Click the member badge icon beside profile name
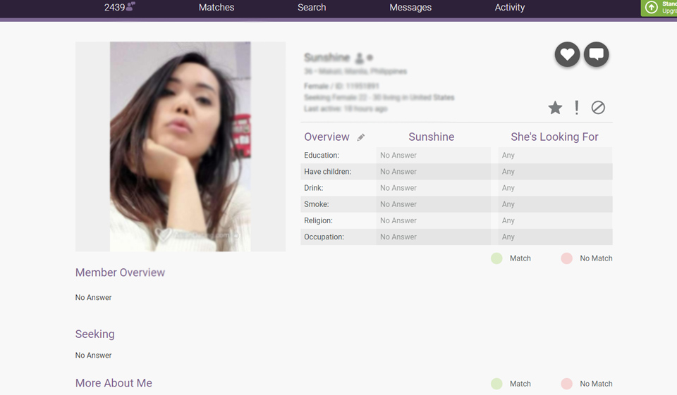 [360, 58]
